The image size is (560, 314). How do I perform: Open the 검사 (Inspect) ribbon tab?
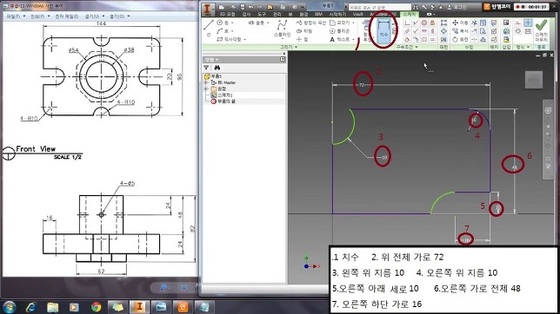click(246, 14)
